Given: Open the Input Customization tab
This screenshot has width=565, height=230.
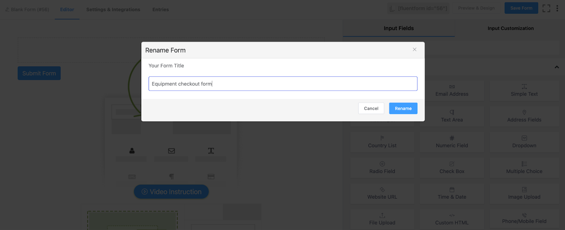Looking at the screenshot, I should pyautogui.click(x=510, y=28).
